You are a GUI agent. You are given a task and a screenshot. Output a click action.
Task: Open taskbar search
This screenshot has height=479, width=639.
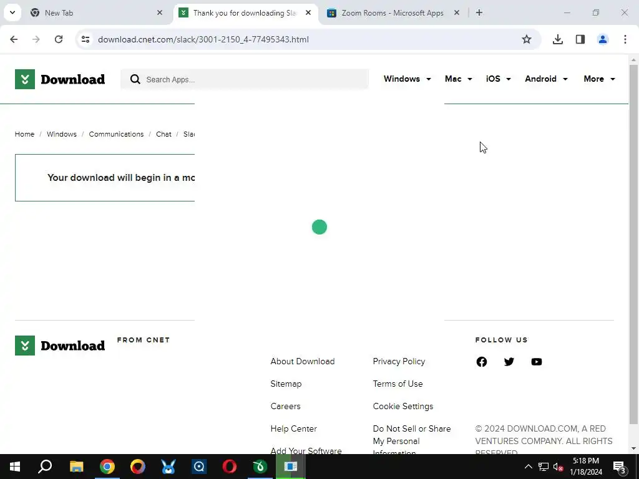point(45,467)
